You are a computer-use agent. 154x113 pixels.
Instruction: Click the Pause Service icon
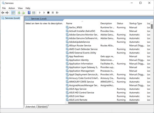pyautogui.click(x=53, y=13)
